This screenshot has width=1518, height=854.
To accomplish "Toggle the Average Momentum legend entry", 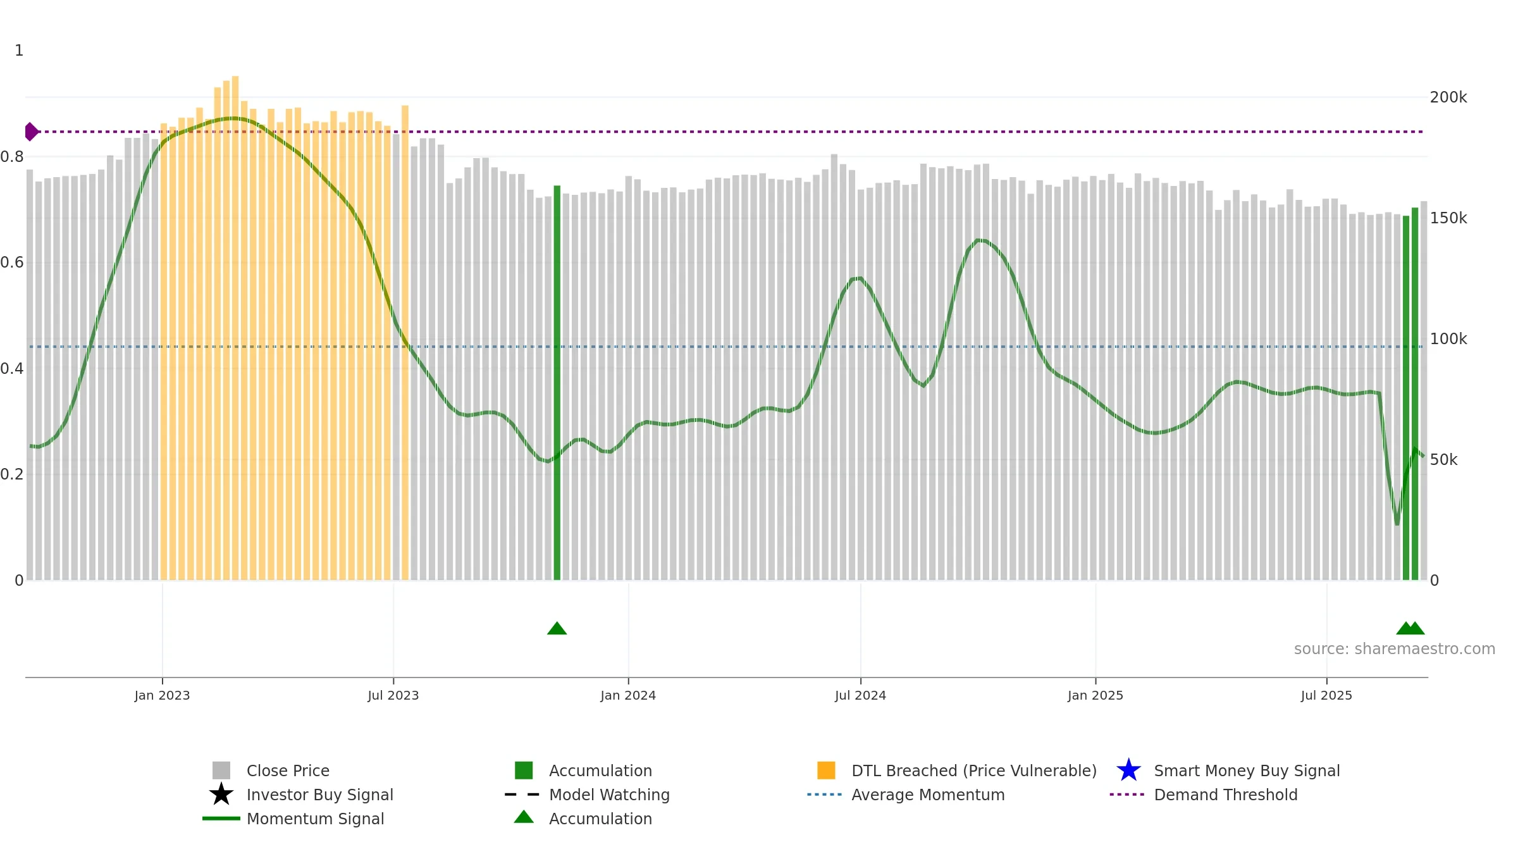I will tap(928, 795).
